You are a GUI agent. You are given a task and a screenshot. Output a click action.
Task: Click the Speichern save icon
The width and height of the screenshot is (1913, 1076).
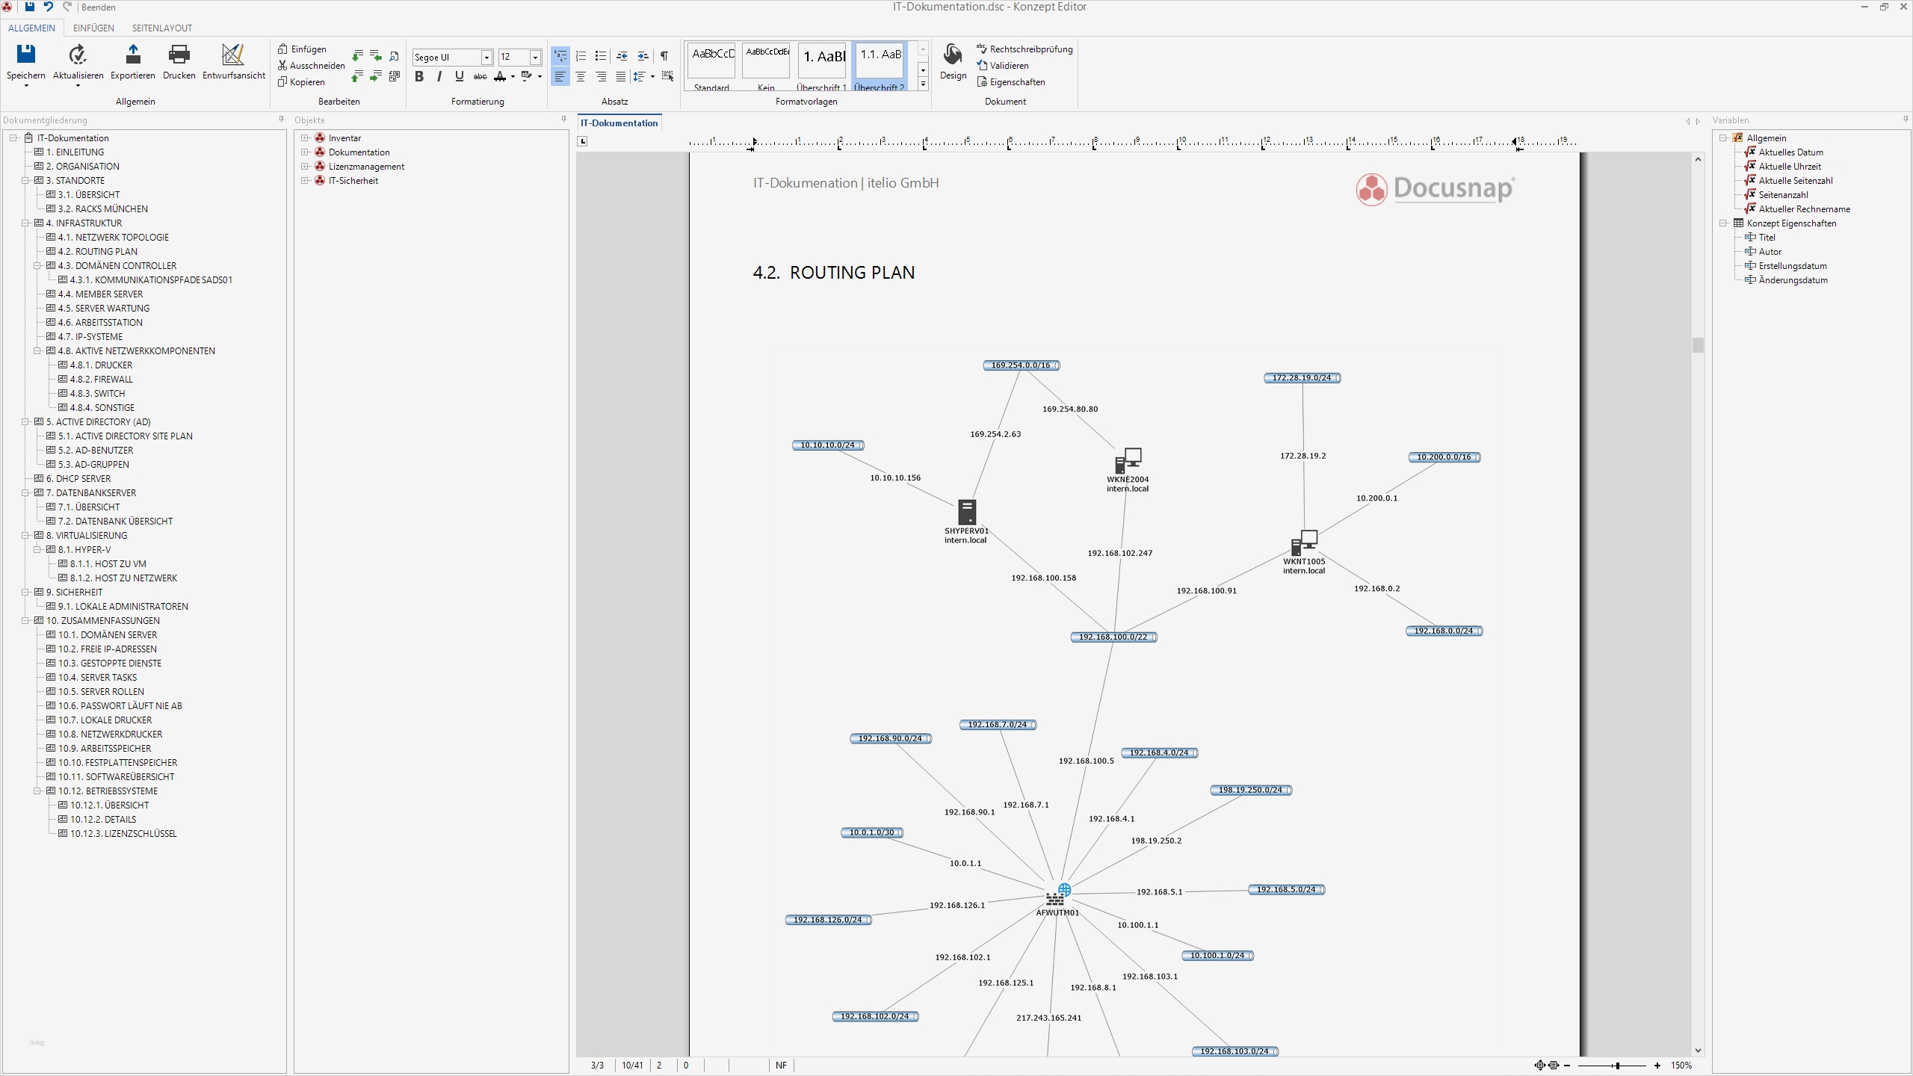[25, 55]
